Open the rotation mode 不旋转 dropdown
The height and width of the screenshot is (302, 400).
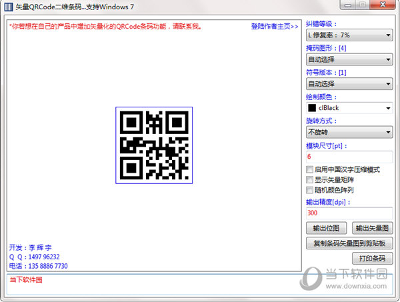pos(349,132)
